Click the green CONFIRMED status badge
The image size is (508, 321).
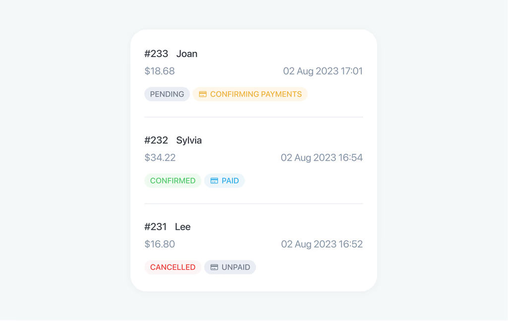173,181
